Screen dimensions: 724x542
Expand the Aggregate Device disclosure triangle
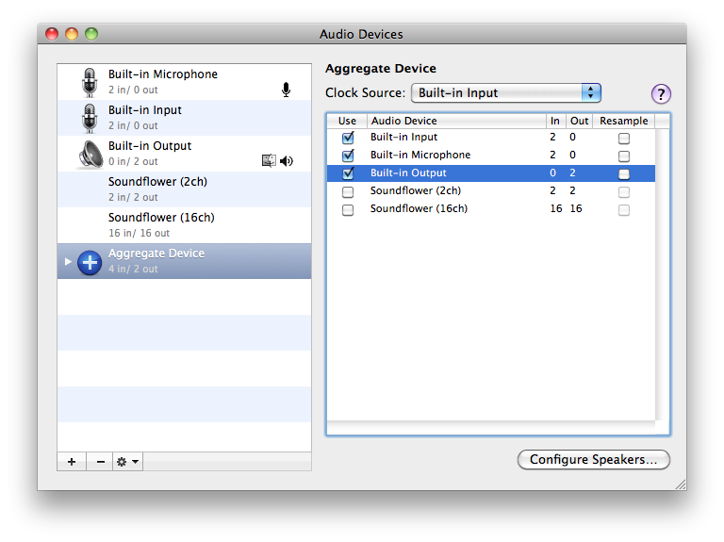pyautogui.click(x=68, y=261)
